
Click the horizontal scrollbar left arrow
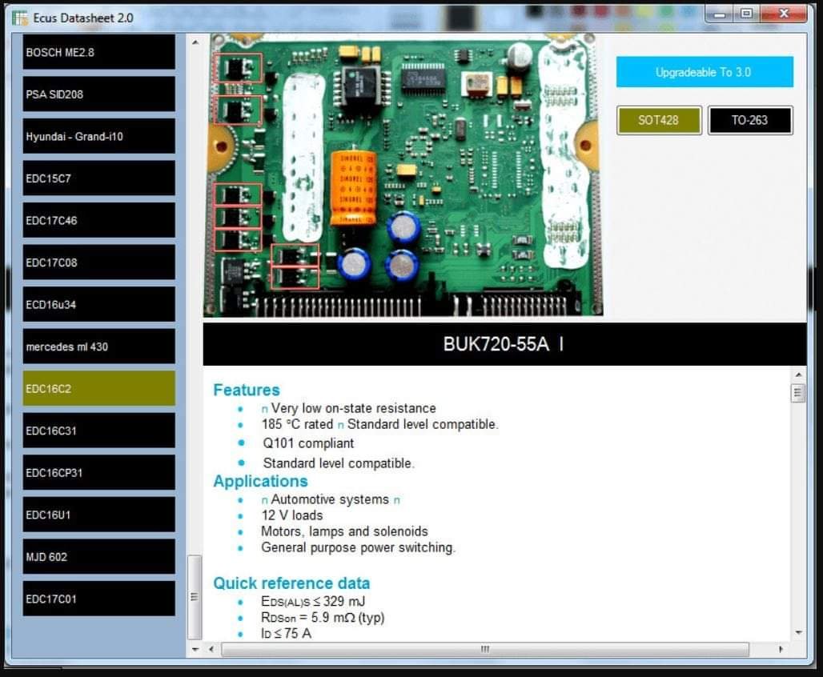[211, 649]
